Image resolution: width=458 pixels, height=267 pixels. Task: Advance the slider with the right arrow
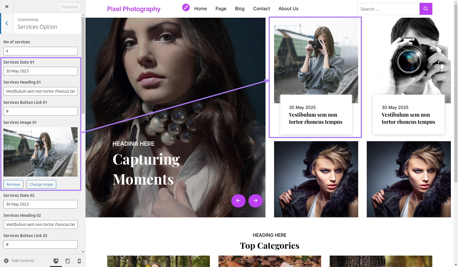point(256,201)
